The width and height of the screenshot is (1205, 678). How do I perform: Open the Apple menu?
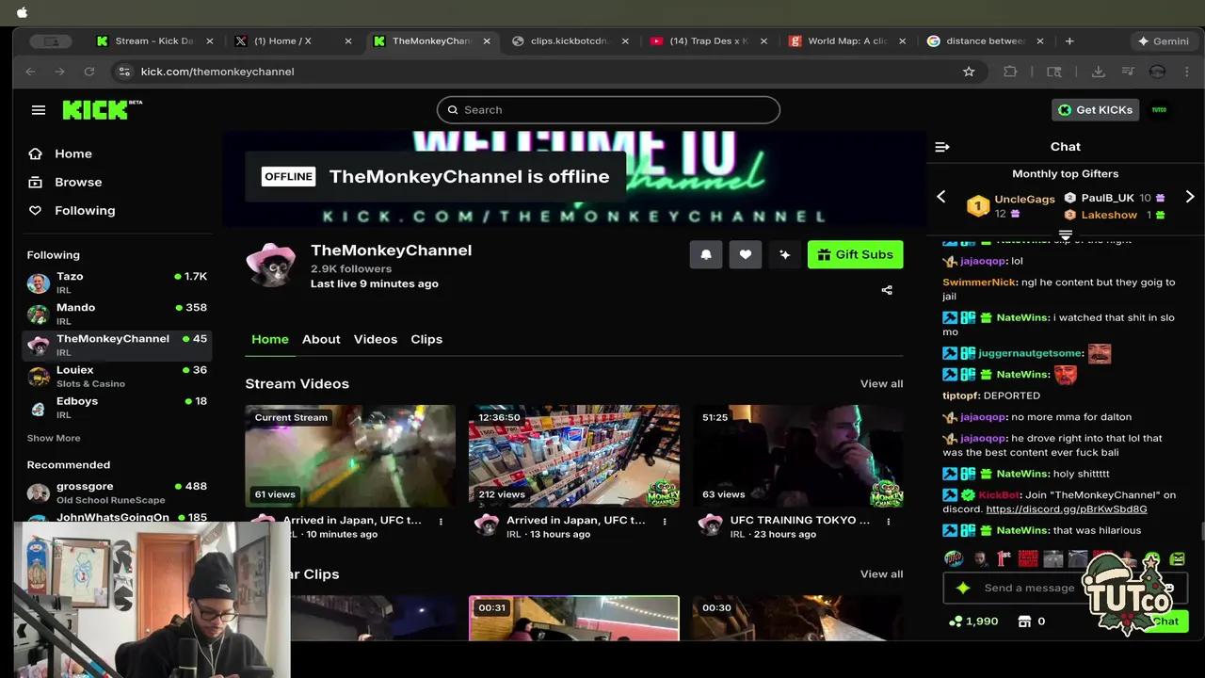point(22,12)
